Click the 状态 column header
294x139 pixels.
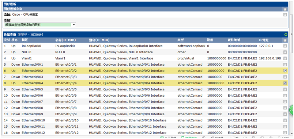14,40
